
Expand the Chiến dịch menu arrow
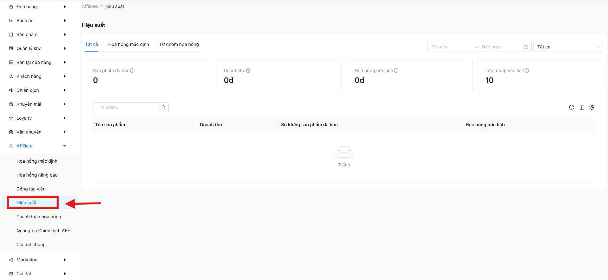pyautogui.click(x=65, y=90)
